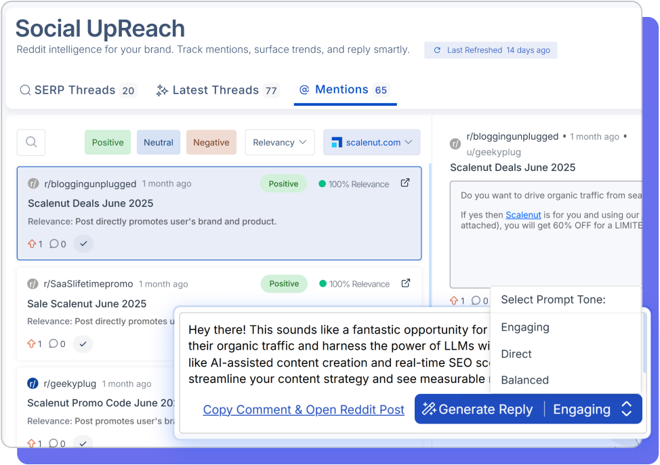660x465 pixels.
Task: Click the Mentions count badge 65
Action: (x=381, y=90)
